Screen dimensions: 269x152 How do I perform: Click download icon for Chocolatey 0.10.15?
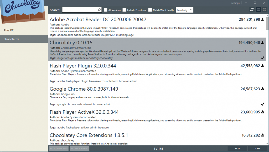coord(263,43)
